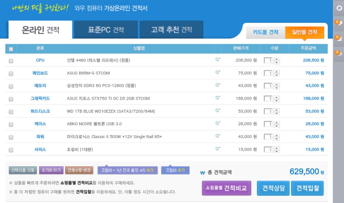This screenshot has width=344, height=203.
Task: Open 쇼핑몰별 견적비교 button
Action: [x=227, y=188]
